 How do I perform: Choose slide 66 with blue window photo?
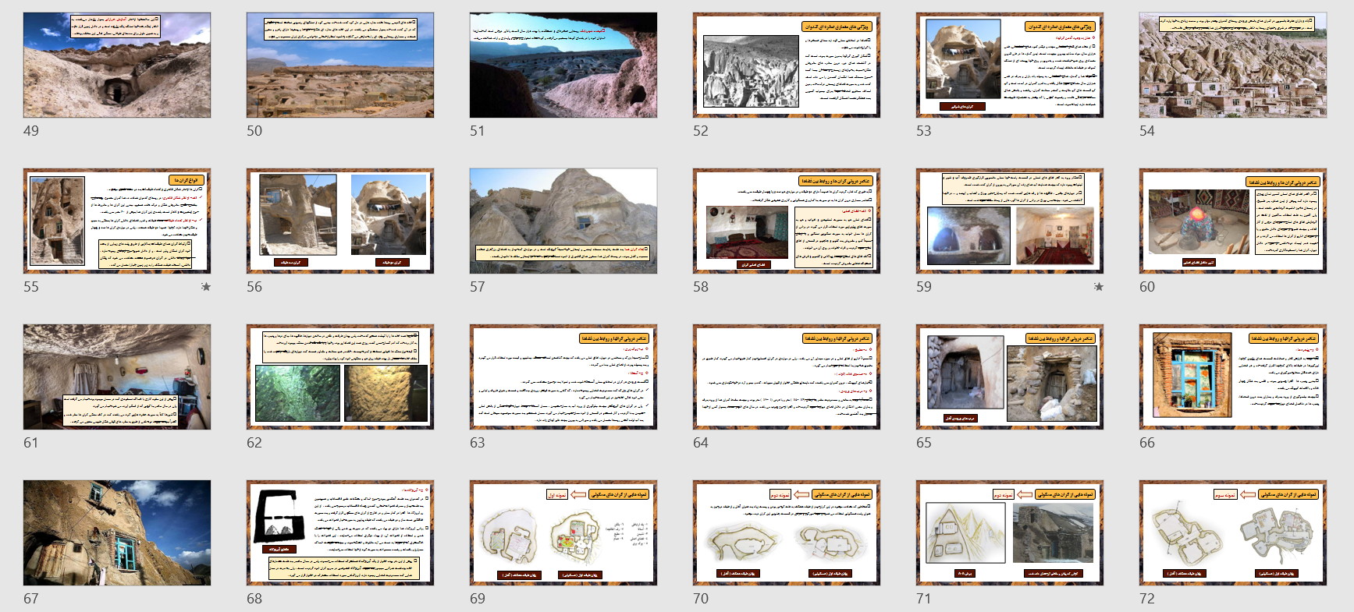click(x=1233, y=377)
